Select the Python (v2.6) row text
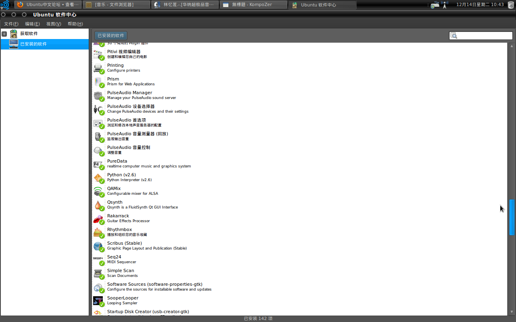 click(129, 177)
